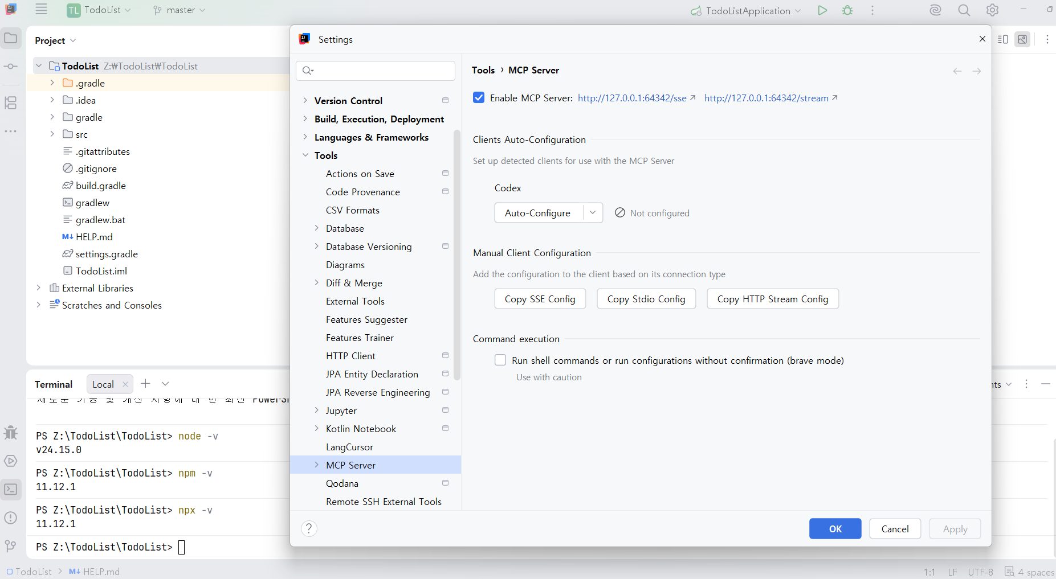Uncheck Enable MCP Server checkbox
The height and width of the screenshot is (579, 1056).
pyautogui.click(x=479, y=97)
